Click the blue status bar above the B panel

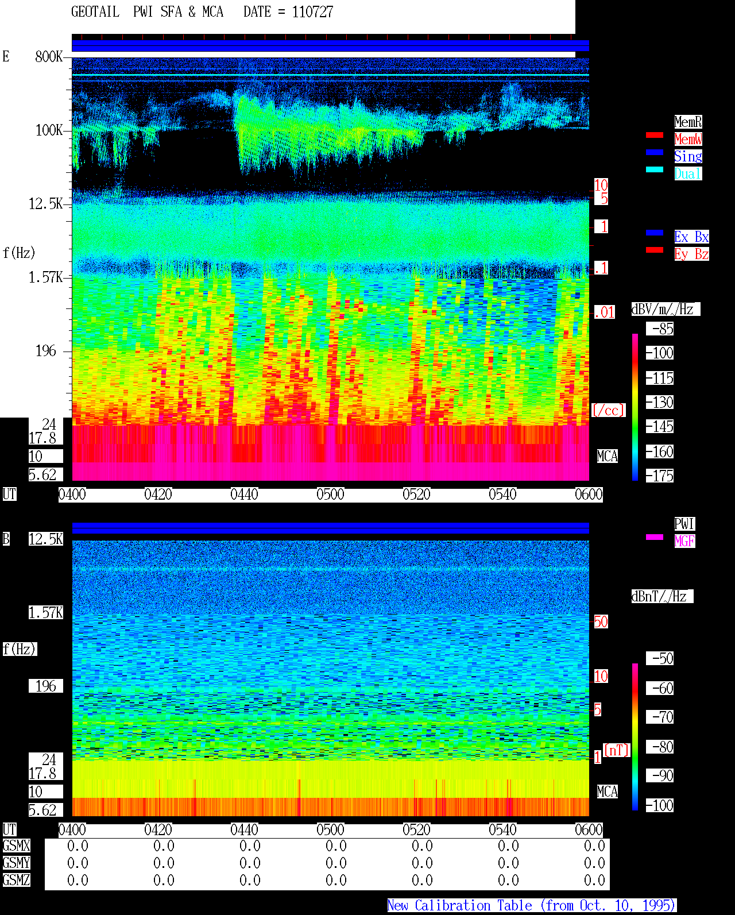tap(330, 528)
